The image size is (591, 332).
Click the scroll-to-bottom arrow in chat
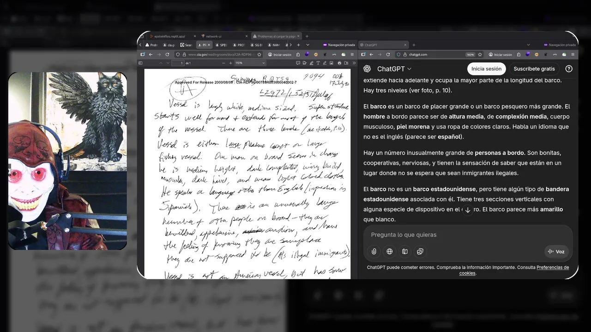467,210
